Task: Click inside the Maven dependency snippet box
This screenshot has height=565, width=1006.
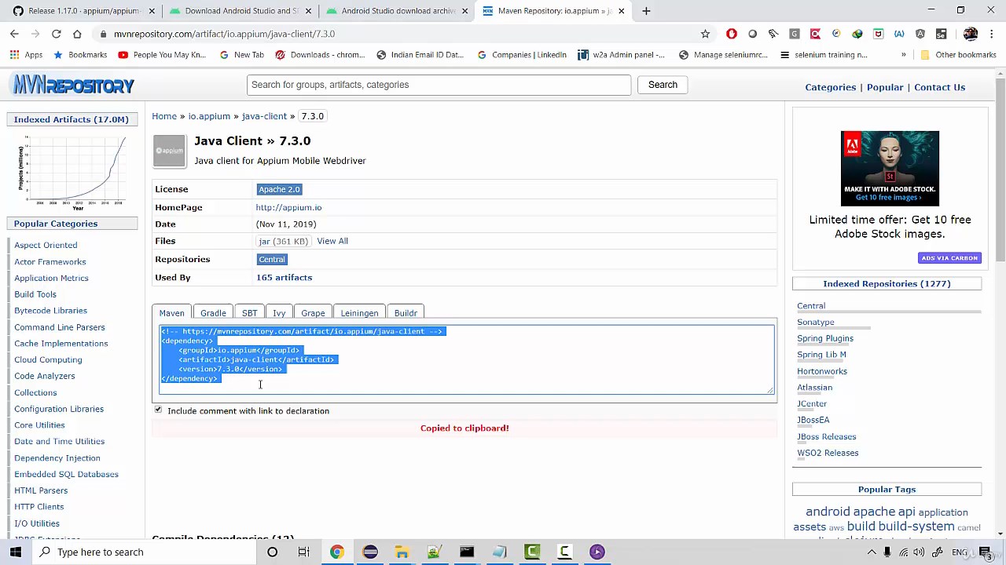Action: point(467,359)
